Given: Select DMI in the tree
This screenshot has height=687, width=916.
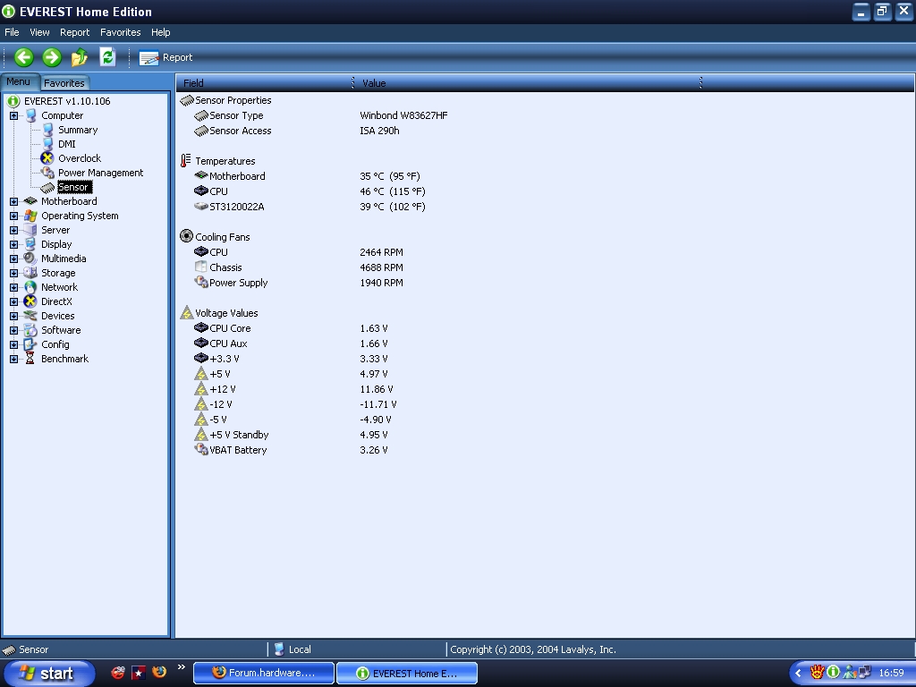Looking at the screenshot, I should pyautogui.click(x=66, y=144).
